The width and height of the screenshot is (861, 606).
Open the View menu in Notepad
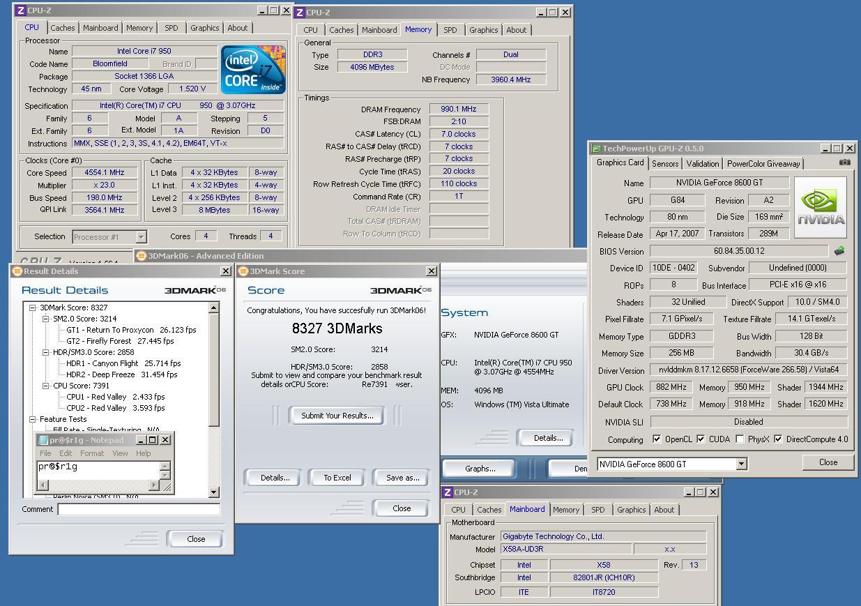[x=120, y=453]
